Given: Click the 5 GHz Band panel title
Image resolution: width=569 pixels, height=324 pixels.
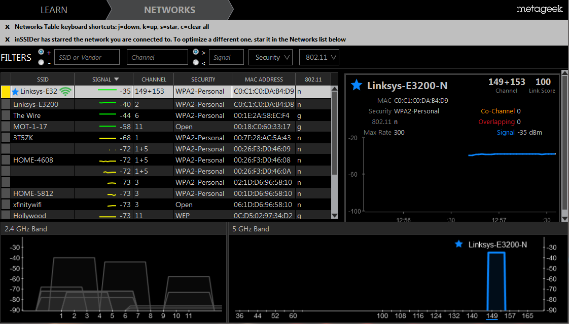Looking at the screenshot, I should (251, 229).
